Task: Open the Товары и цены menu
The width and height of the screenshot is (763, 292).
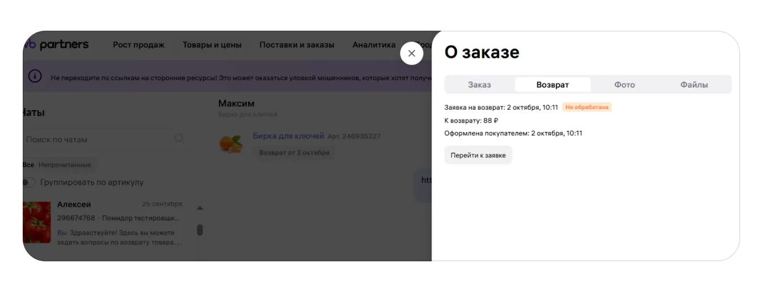Action: tap(212, 45)
